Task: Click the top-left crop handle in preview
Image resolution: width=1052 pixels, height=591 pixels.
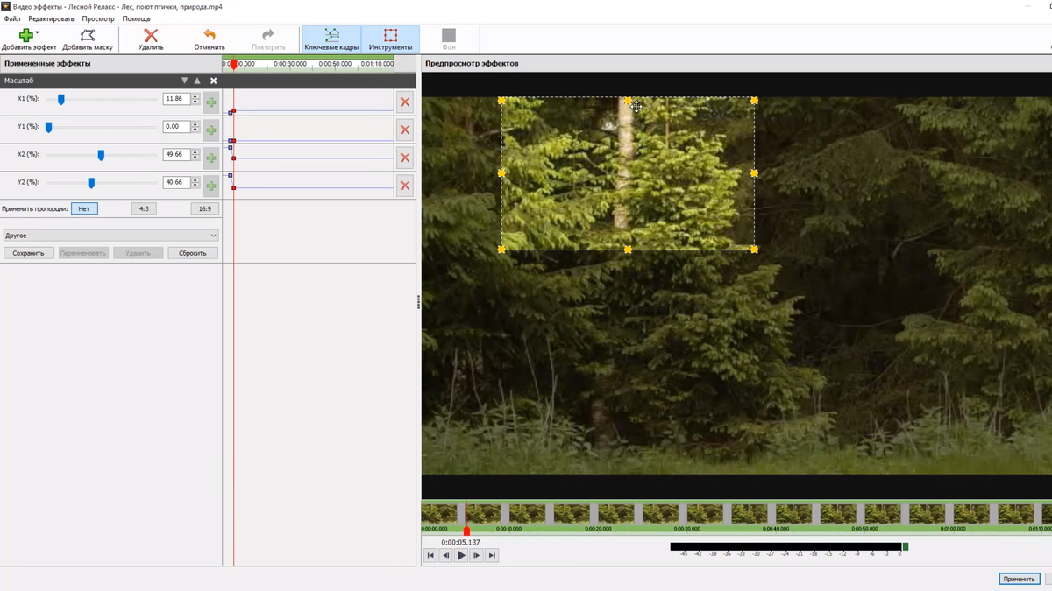Action: point(501,101)
